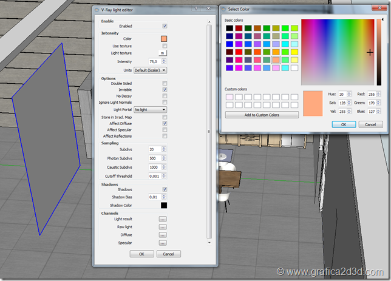The image size is (391, 281).
Task: Adjust the Sat spinner arrows
Action: click(x=349, y=103)
